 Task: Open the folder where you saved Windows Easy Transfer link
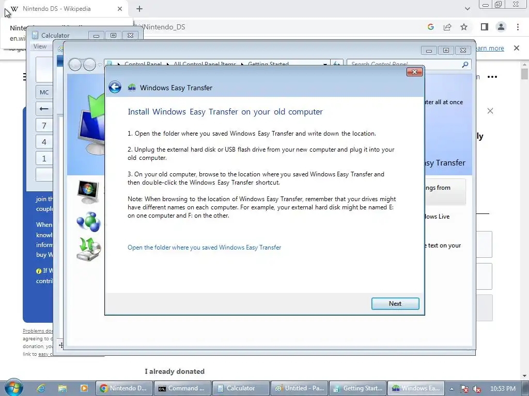pos(204,247)
